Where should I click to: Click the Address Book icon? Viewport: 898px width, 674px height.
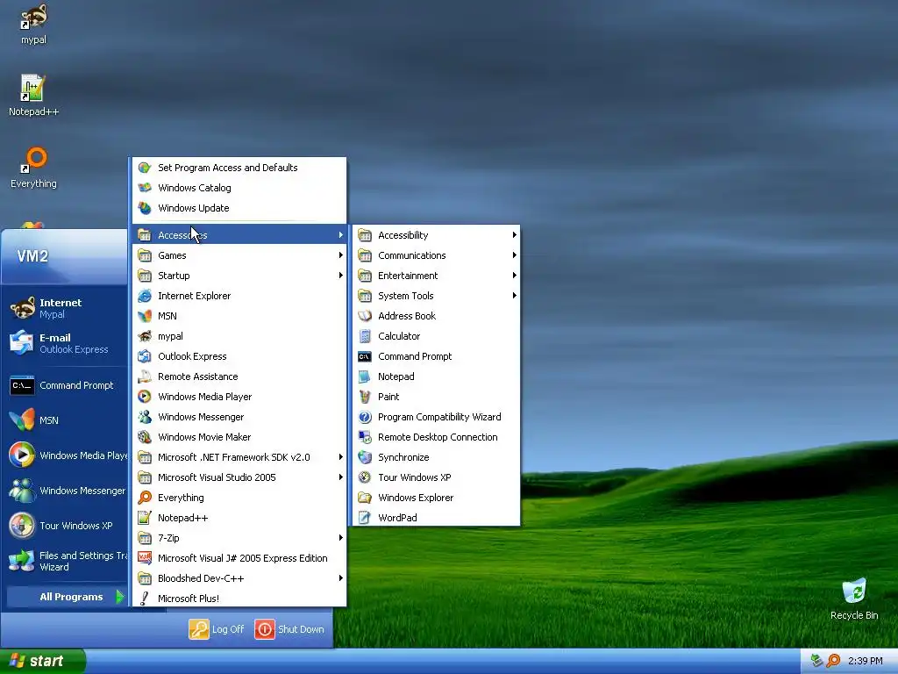[x=365, y=316]
